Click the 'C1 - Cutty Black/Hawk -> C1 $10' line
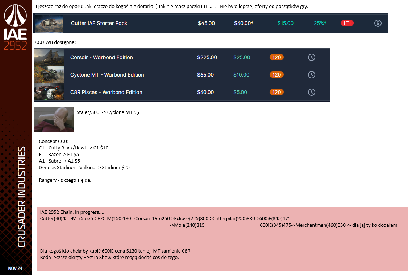Viewport: 416px width, 275px height. tap(74, 148)
